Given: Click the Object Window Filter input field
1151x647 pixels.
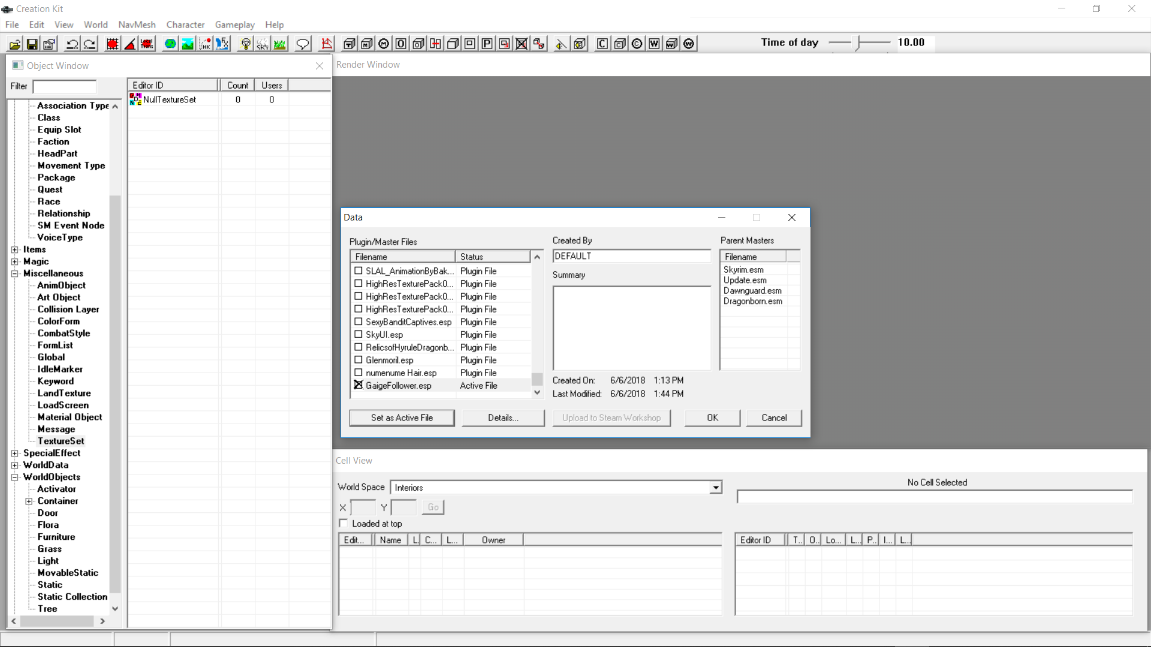Looking at the screenshot, I should (64, 86).
